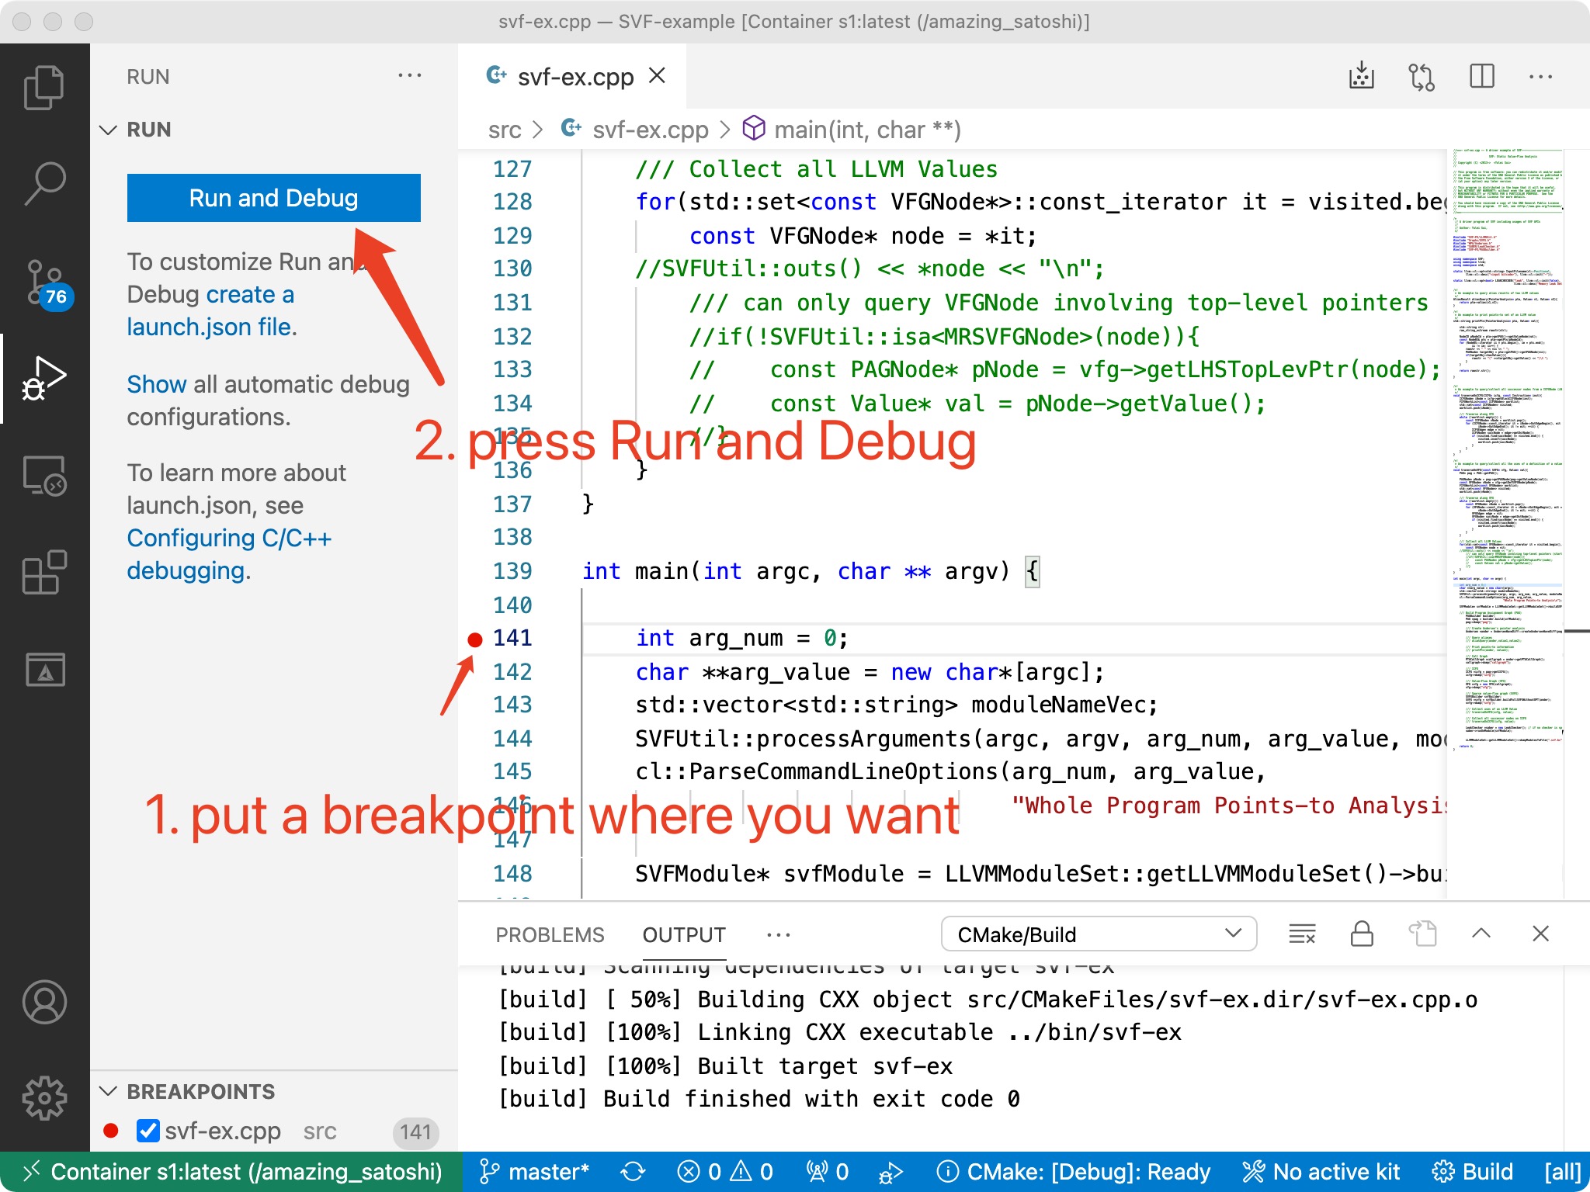Open the Extensions view
This screenshot has height=1192, width=1590.
(44, 573)
